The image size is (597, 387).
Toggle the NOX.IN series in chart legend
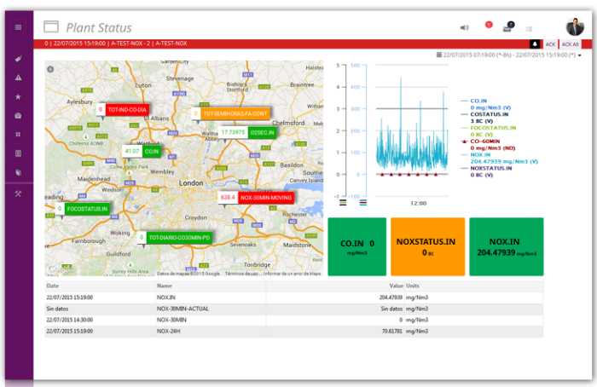480,154
